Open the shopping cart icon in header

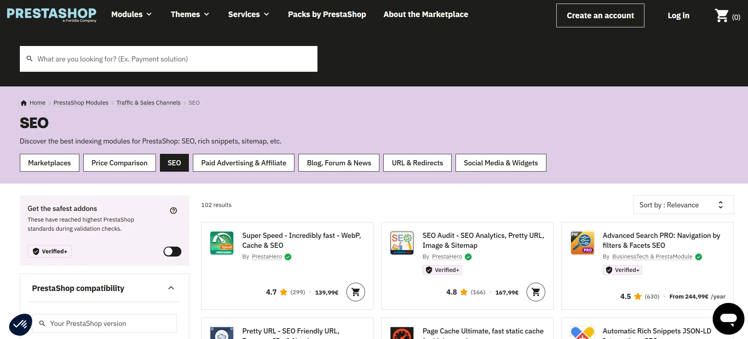[x=722, y=16]
